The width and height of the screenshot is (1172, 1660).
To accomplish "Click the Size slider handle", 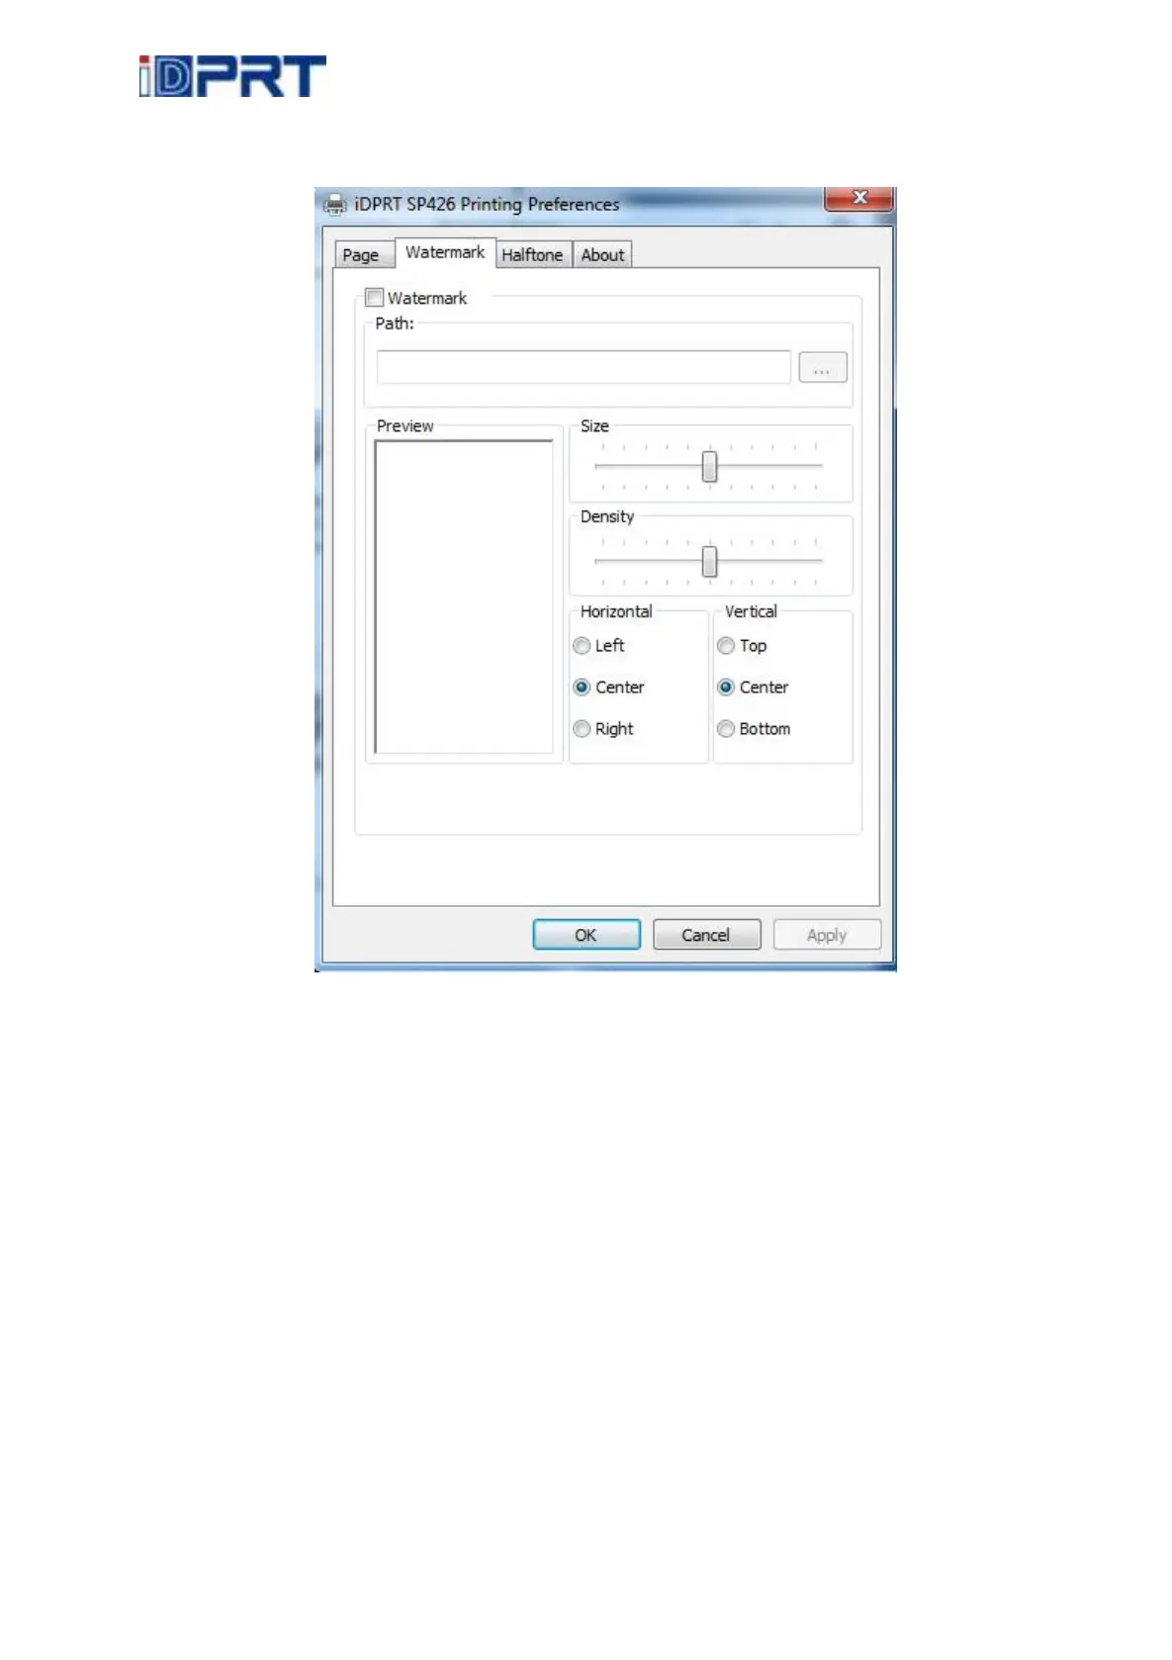I will coord(709,466).
